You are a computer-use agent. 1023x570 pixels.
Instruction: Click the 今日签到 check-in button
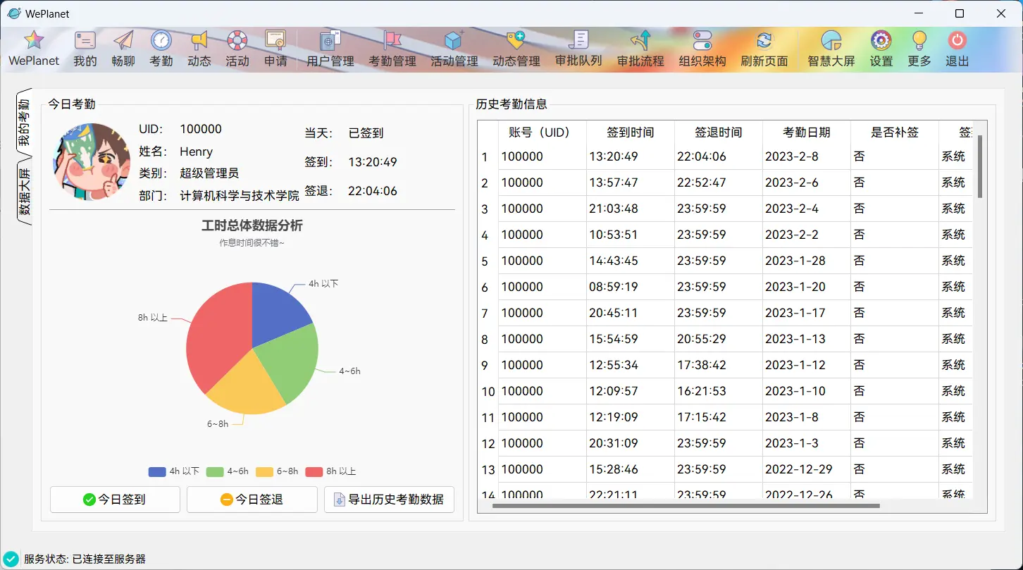[115, 500]
